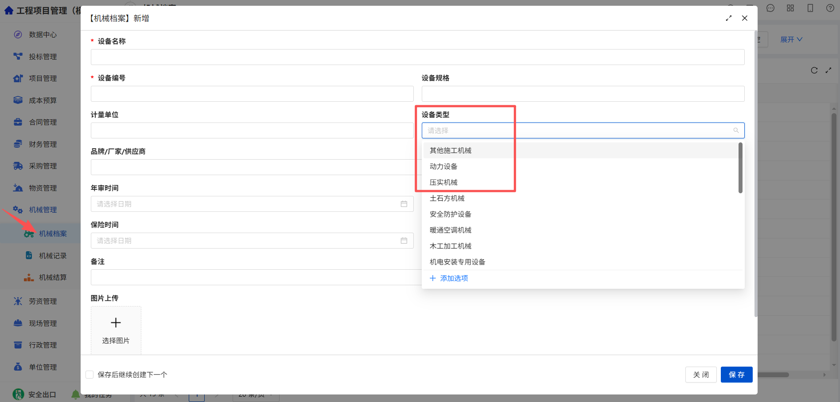840x402 pixels.
Task: Tick the 保存后继续创建下一个 checkbox
Action: coord(89,375)
